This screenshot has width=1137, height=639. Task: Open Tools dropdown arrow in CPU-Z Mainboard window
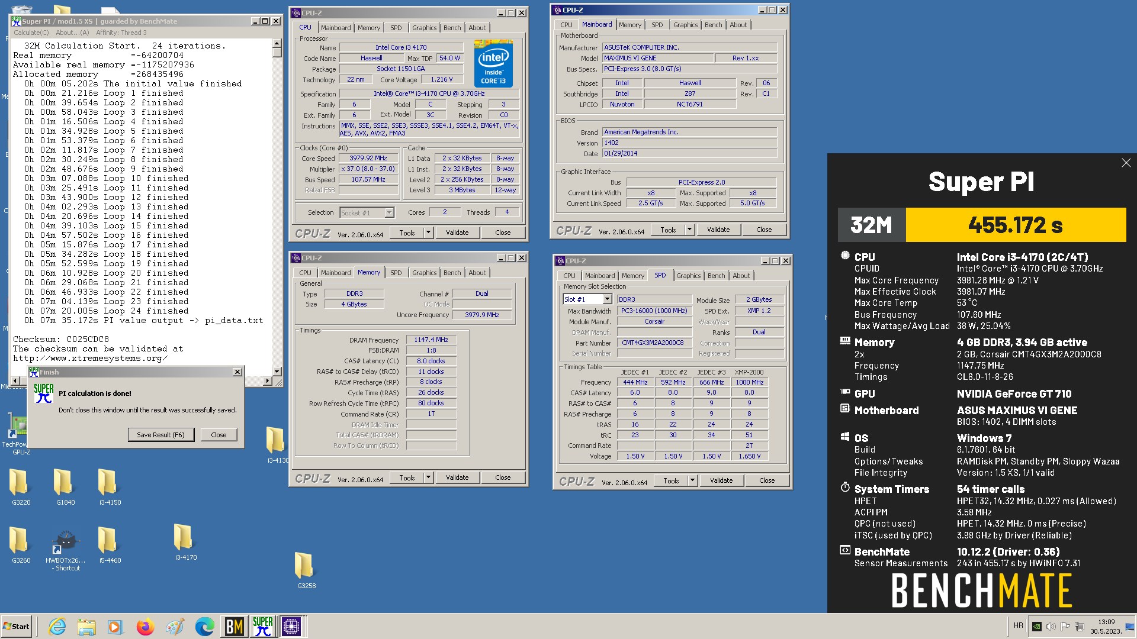(x=689, y=230)
